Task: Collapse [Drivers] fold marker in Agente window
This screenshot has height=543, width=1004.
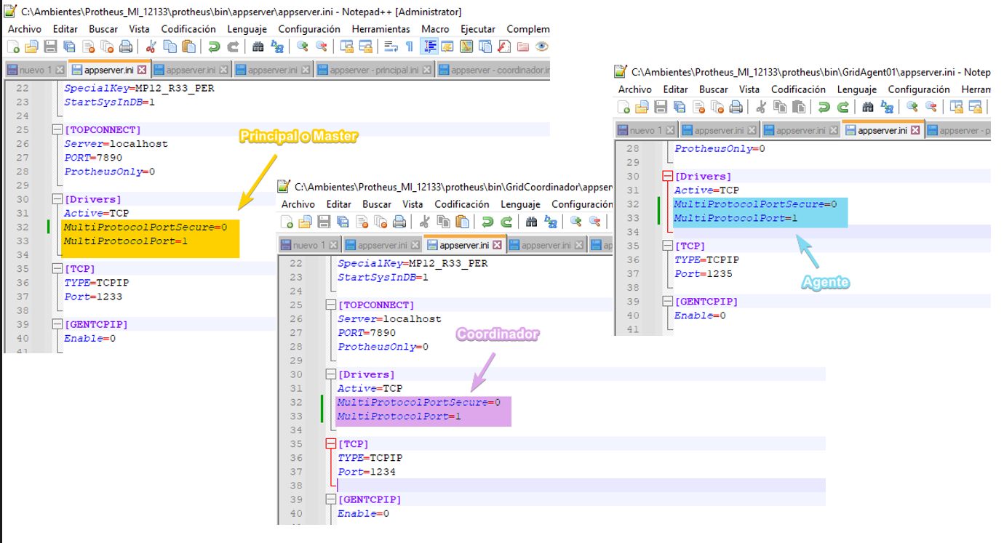Action: coord(667,176)
